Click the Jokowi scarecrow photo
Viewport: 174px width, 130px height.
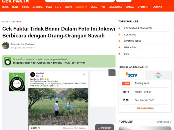58,107
